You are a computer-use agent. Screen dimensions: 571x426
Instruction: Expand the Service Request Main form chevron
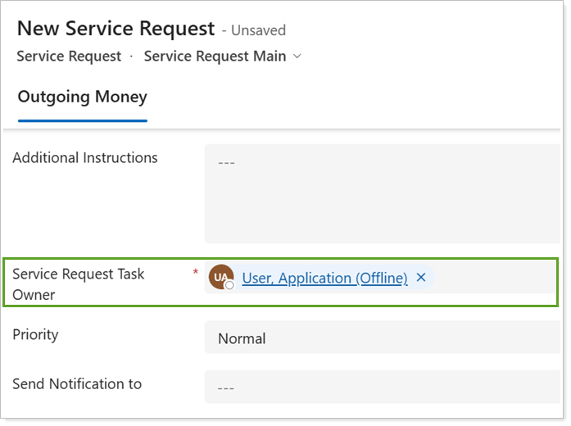297,57
